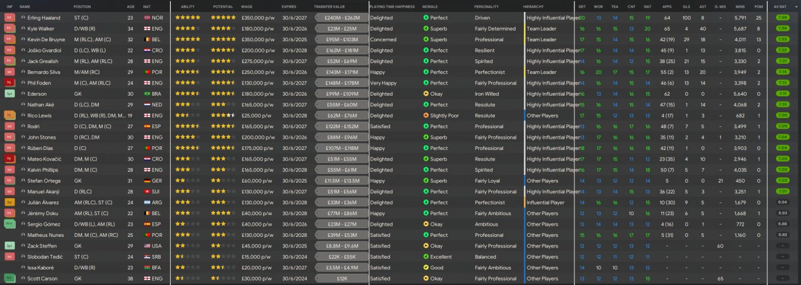Click the green Ret badge for Scott Carson

tap(9, 279)
